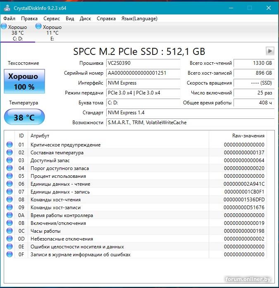Click the 11 °C temperature of disk E:
This screenshot has width=279, height=288.
tap(52, 33)
